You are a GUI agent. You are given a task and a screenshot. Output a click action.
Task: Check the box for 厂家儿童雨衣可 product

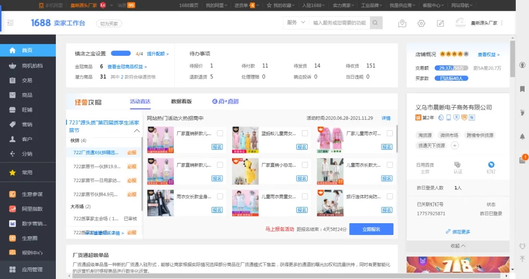(x=390, y=134)
